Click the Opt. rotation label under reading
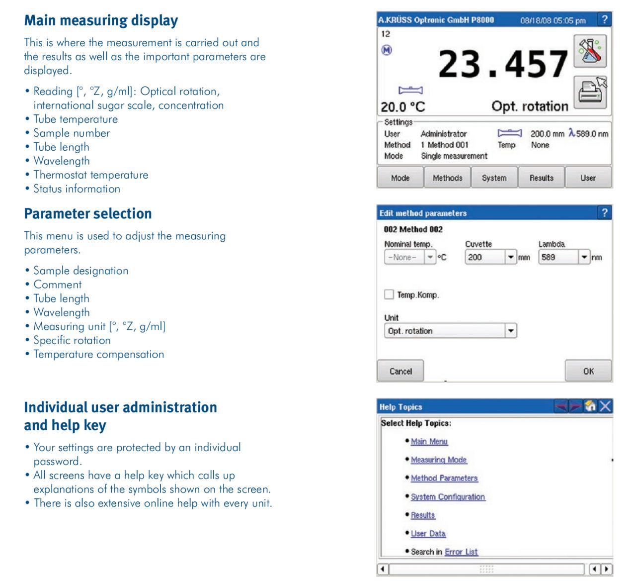The image size is (636, 582). tap(530, 106)
